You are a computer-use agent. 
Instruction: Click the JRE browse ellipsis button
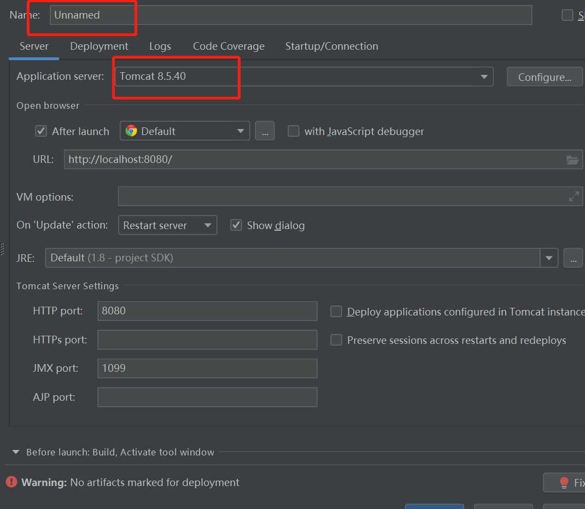(x=573, y=258)
